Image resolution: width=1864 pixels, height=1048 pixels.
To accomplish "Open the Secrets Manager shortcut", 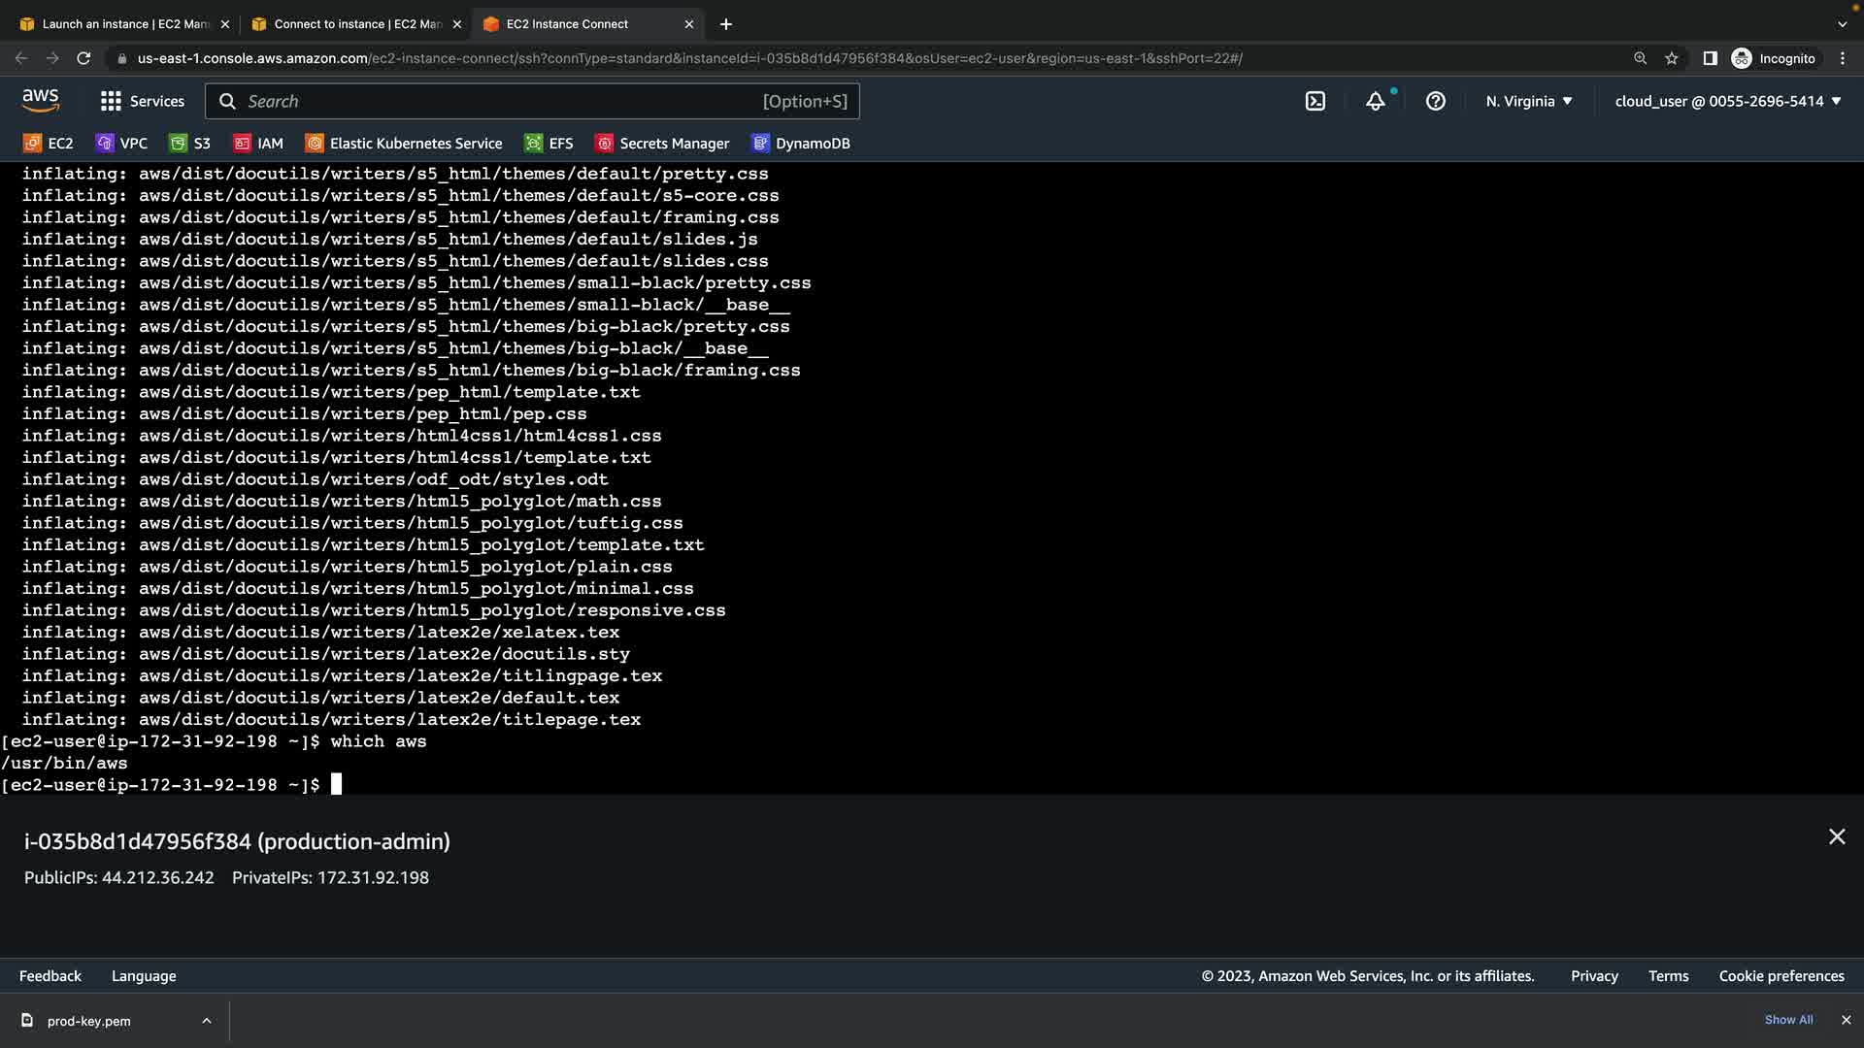I will point(662,144).
